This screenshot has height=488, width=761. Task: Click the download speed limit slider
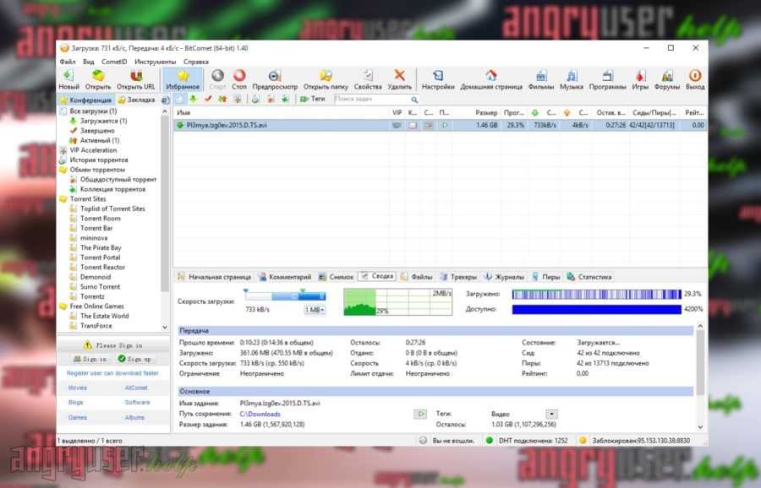tap(284, 296)
